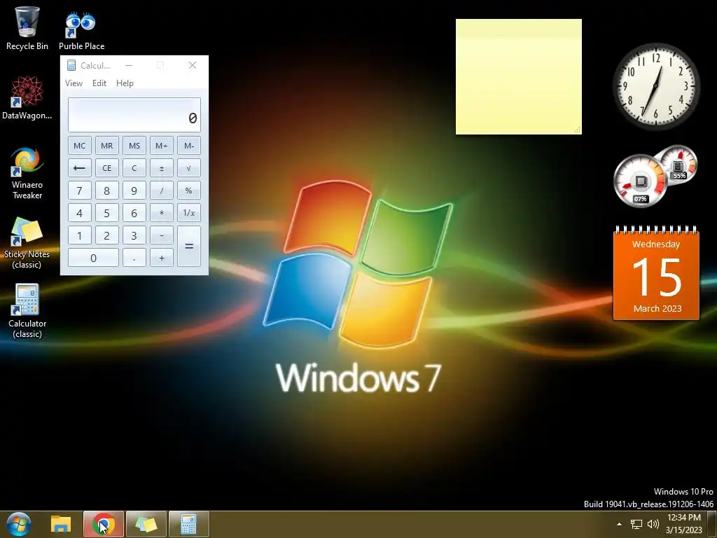Open the network tray icon
717x538 pixels.
tap(636, 524)
